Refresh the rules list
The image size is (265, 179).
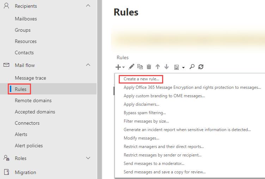201,67
